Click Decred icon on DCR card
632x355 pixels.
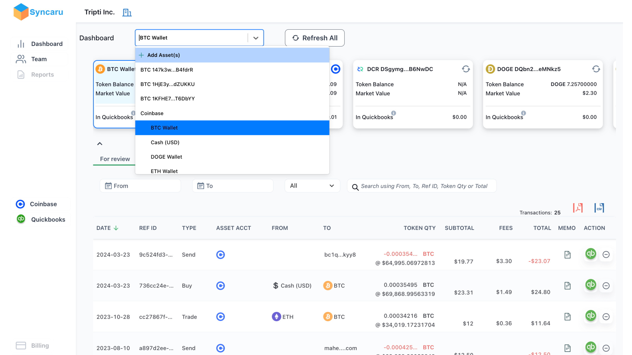coord(360,69)
